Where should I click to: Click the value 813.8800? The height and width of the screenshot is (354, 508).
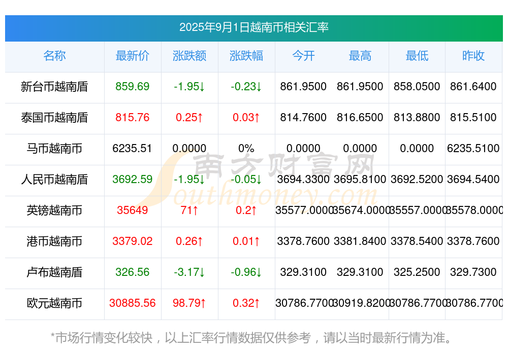pos(417,117)
